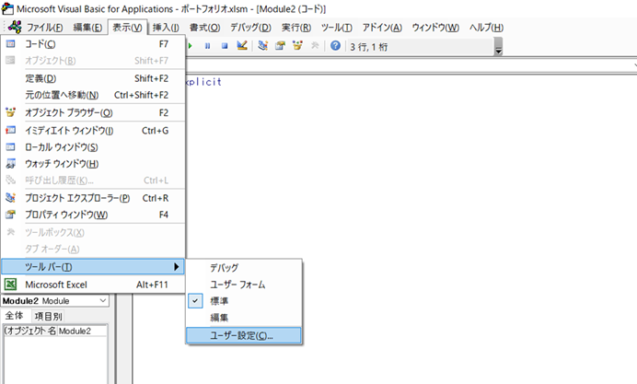Switch to Microsoft Excel via menu entry
The height and width of the screenshot is (384, 637).
tap(93, 285)
